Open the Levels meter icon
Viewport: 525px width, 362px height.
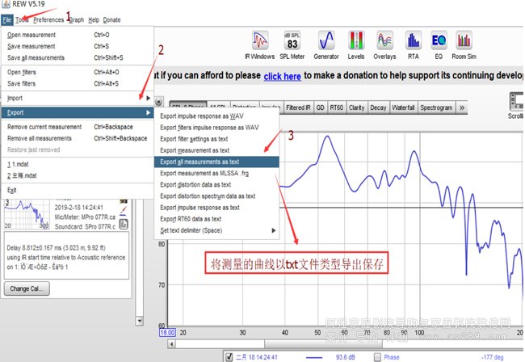pos(356,44)
